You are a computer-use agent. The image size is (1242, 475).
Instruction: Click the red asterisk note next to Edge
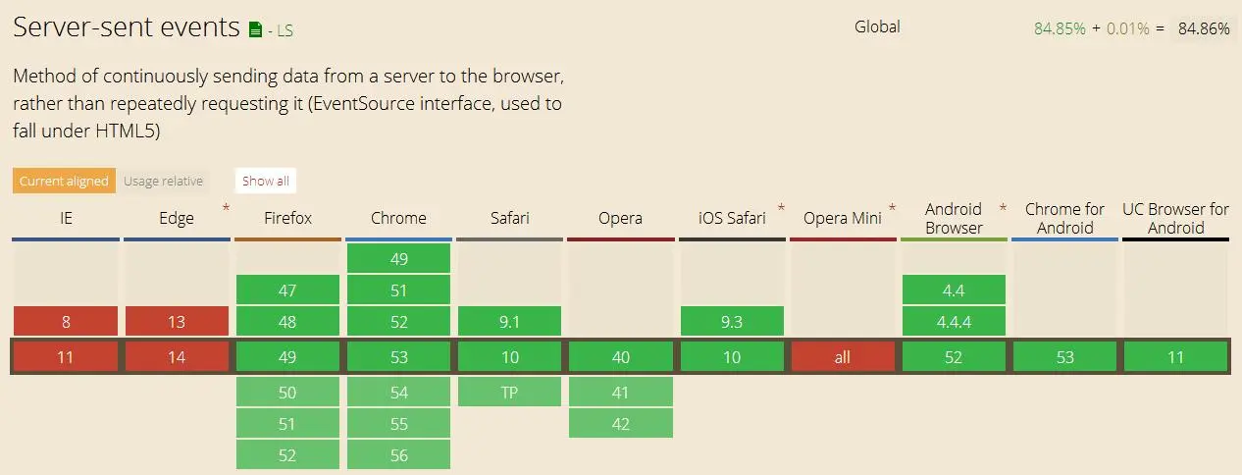point(226,208)
